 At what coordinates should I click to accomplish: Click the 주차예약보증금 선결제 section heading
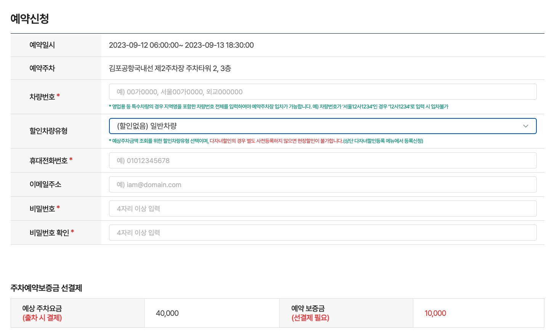click(x=47, y=288)
